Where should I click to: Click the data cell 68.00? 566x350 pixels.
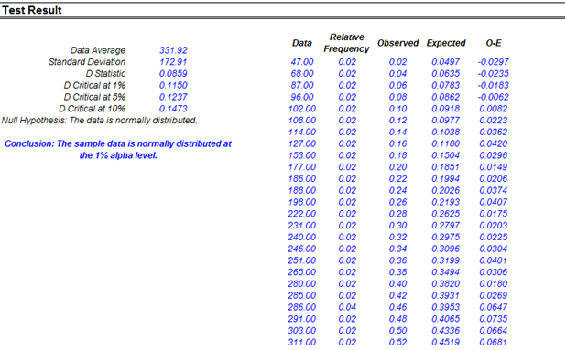(x=302, y=74)
